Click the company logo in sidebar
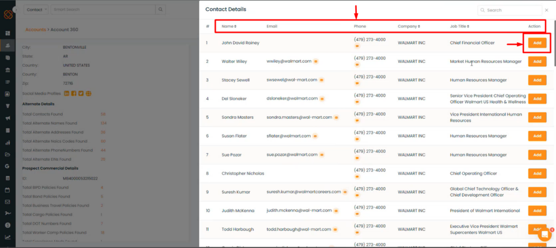 (8, 14)
